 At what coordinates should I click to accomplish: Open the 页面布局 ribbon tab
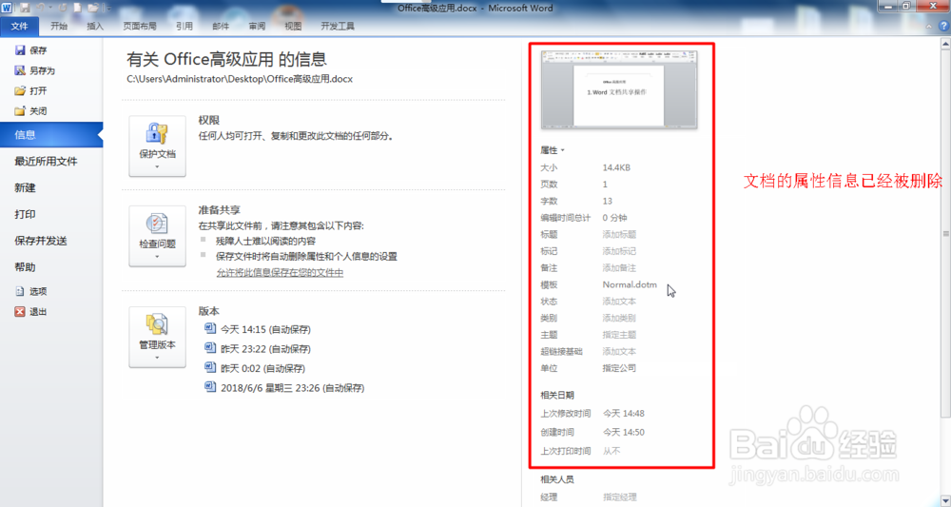(140, 26)
